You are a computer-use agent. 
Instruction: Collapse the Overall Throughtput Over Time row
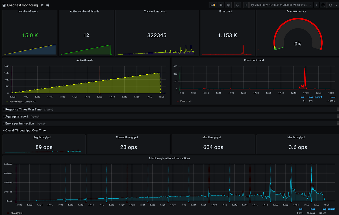point(25,130)
